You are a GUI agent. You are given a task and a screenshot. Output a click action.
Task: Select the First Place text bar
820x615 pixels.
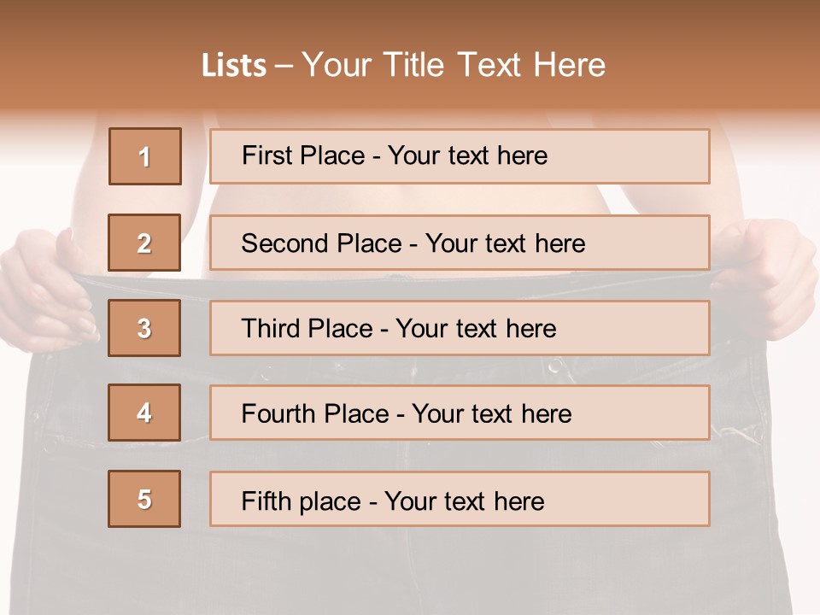pos(460,156)
